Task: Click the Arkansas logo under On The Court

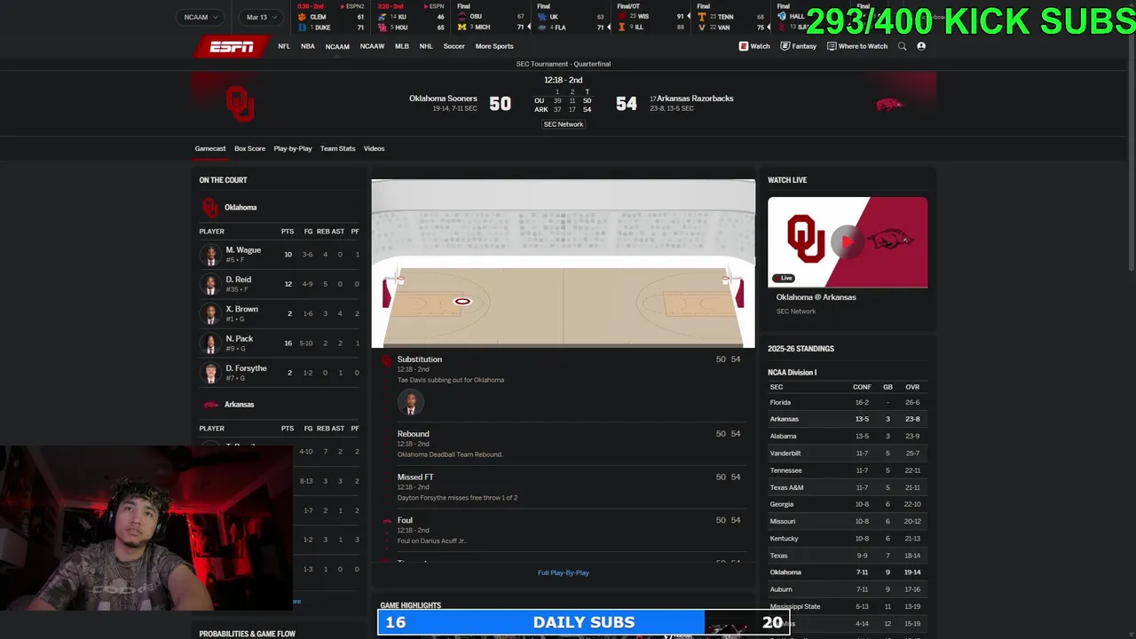Action: (210, 405)
